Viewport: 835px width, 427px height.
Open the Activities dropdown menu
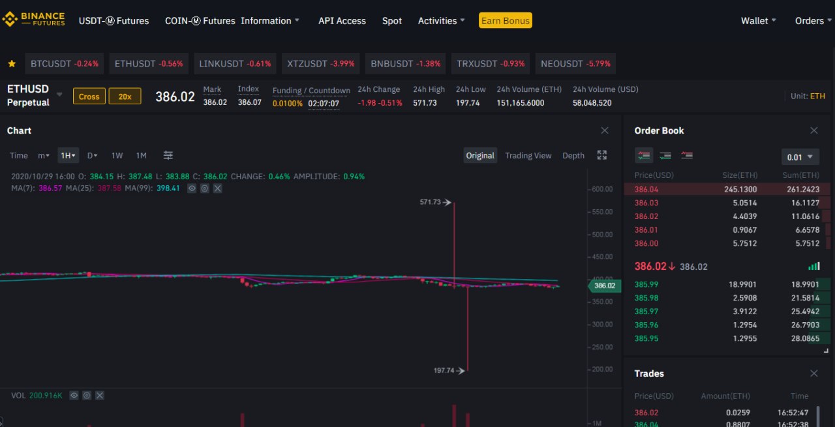(x=442, y=21)
